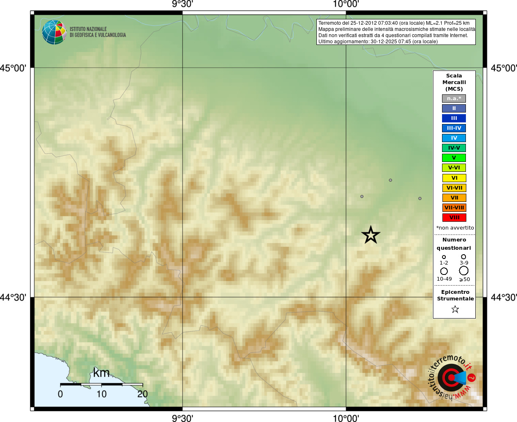The image size is (517, 422).
Task: Select the red intensity VIII swatch
Action: (454, 218)
